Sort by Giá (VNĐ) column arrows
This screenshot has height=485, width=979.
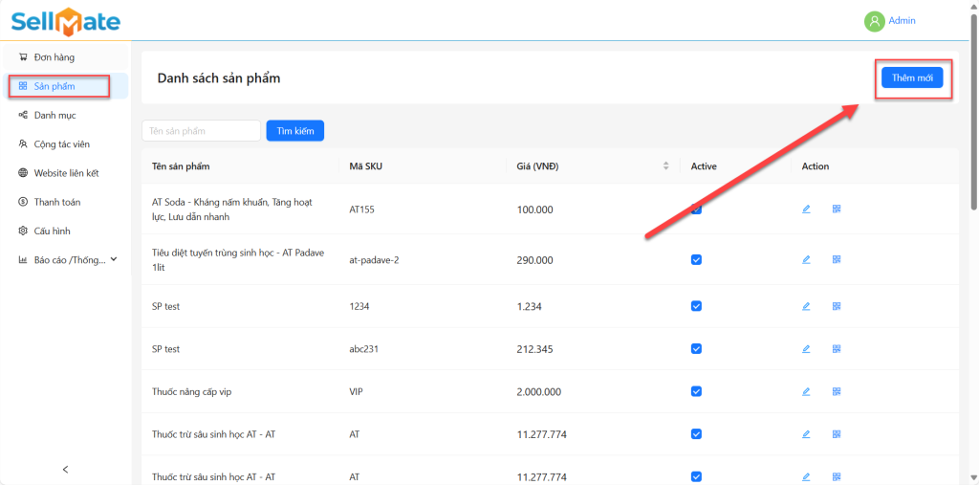(x=665, y=166)
